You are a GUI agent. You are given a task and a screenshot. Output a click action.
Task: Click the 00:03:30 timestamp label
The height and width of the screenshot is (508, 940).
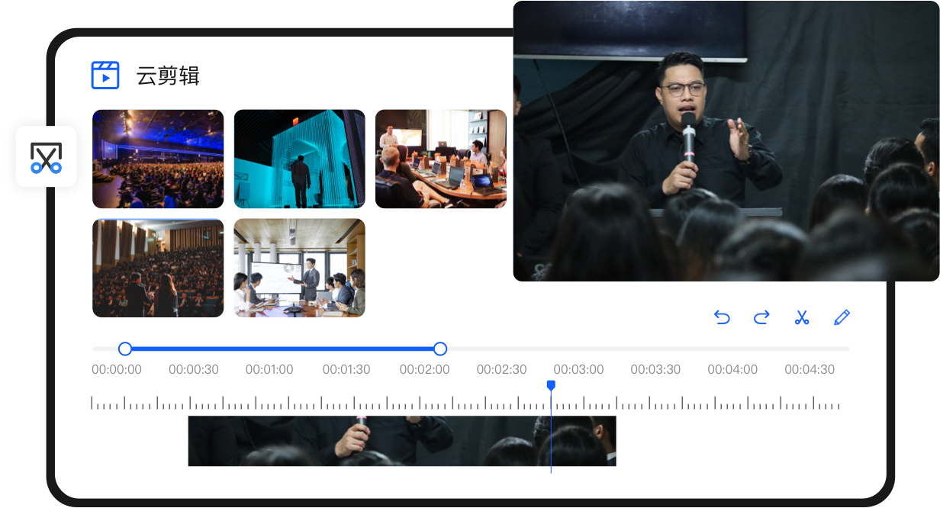click(655, 369)
